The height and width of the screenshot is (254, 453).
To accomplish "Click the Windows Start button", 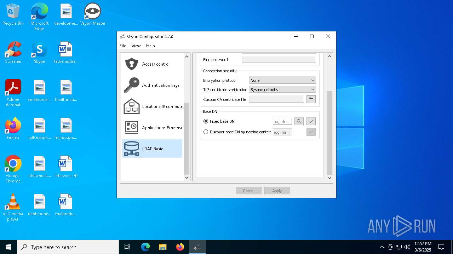I will [x=8, y=247].
